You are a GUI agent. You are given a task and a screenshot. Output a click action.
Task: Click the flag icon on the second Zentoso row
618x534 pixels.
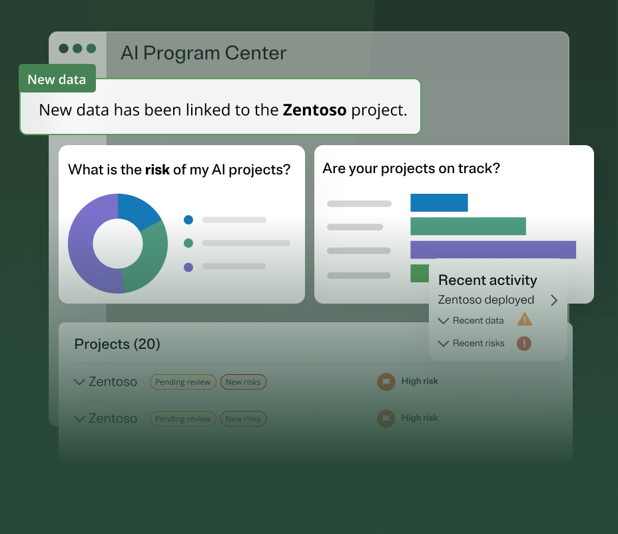click(386, 418)
